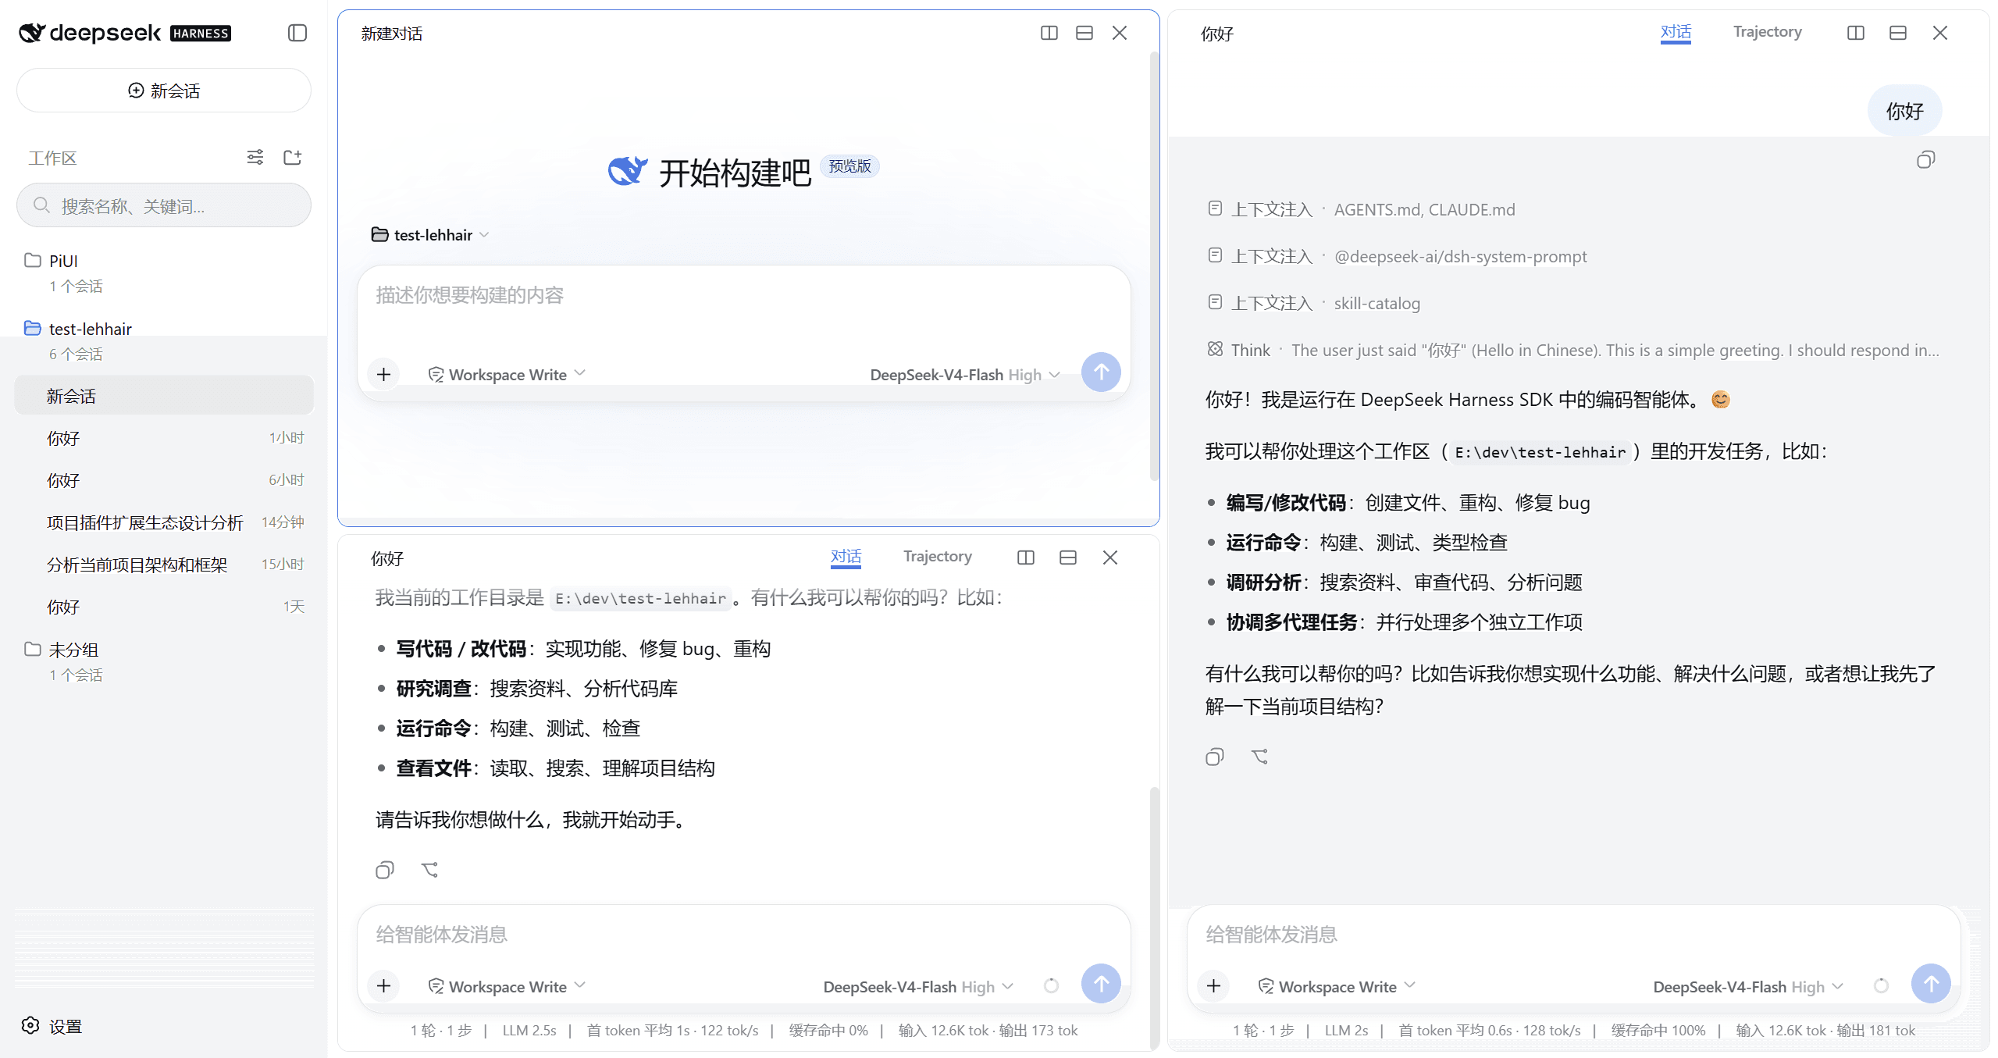This screenshot has height=1058, width=1998.
Task: Open Workspace Write dropdown in 新建对话 panel
Action: (x=507, y=374)
